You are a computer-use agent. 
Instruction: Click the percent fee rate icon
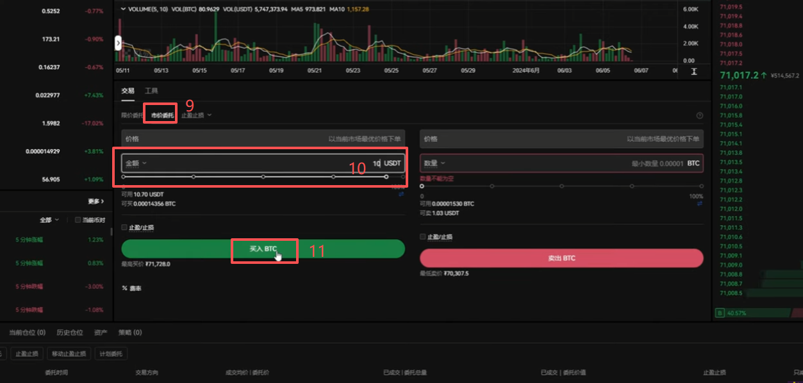(x=124, y=288)
